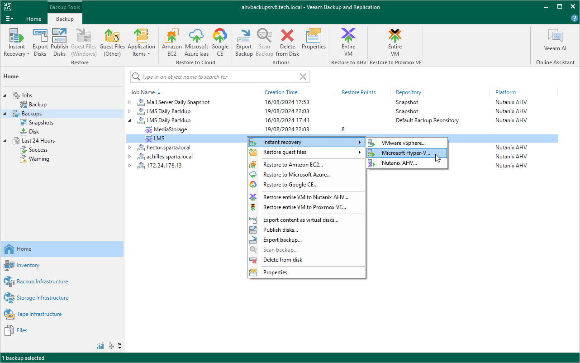Click the bar chart icon in navigation footer
580x363 pixels.
[100, 346]
